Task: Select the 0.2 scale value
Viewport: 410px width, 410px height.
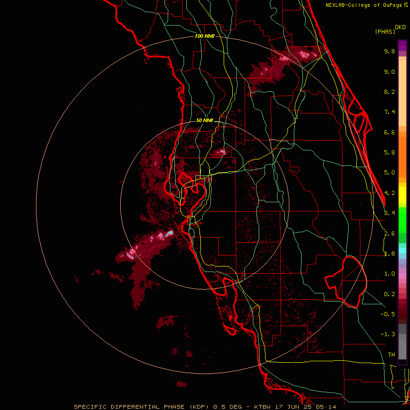Action: [389, 294]
